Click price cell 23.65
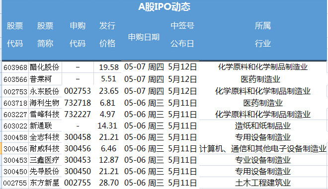Image resolution: width=328 pixels, height=189 pixels. tap(109, 91)
